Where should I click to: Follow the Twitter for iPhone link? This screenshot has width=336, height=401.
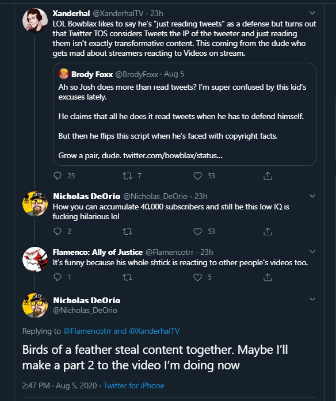click(133, 385)
